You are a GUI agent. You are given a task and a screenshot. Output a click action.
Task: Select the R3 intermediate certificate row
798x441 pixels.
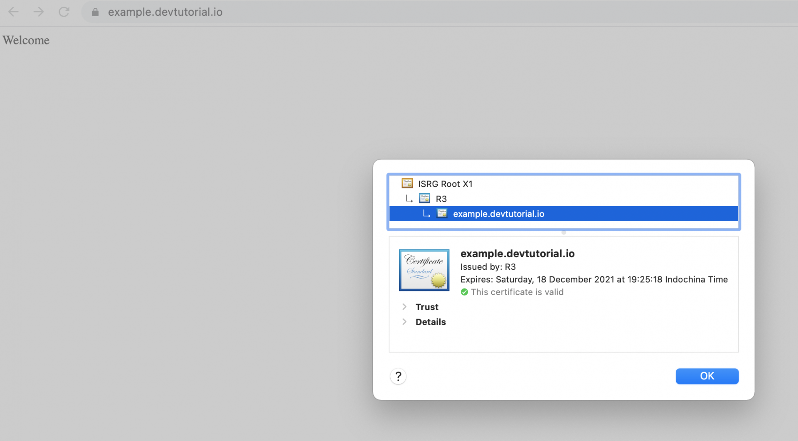click(564, 199)
